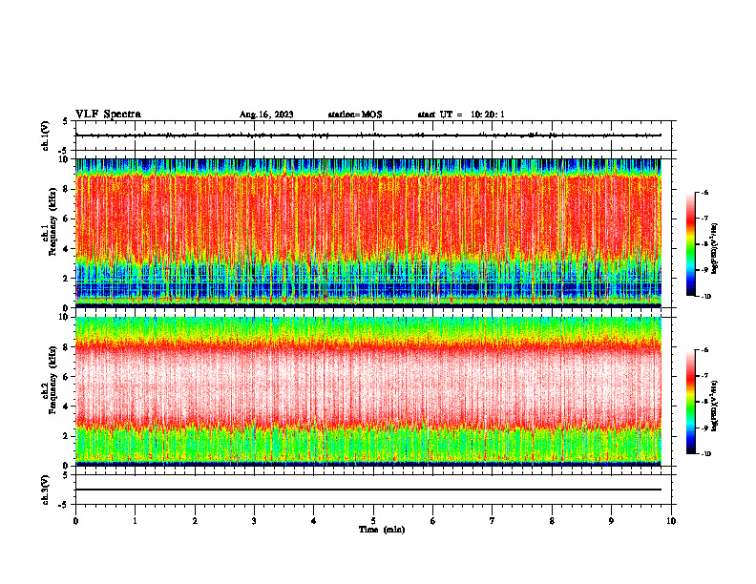Click time axis tick label '0'

click(75, 521)
